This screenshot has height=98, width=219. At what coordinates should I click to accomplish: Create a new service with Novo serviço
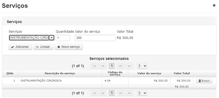[69, 47]
